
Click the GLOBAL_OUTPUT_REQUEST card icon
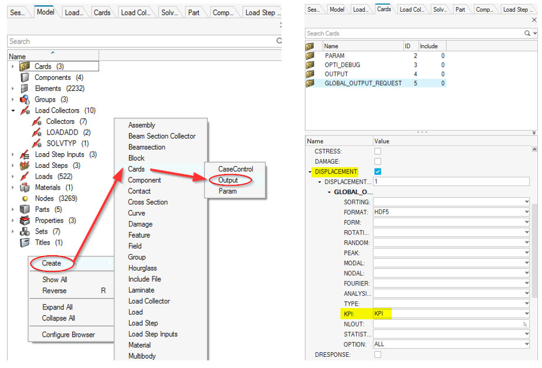(x=310, y=83)
